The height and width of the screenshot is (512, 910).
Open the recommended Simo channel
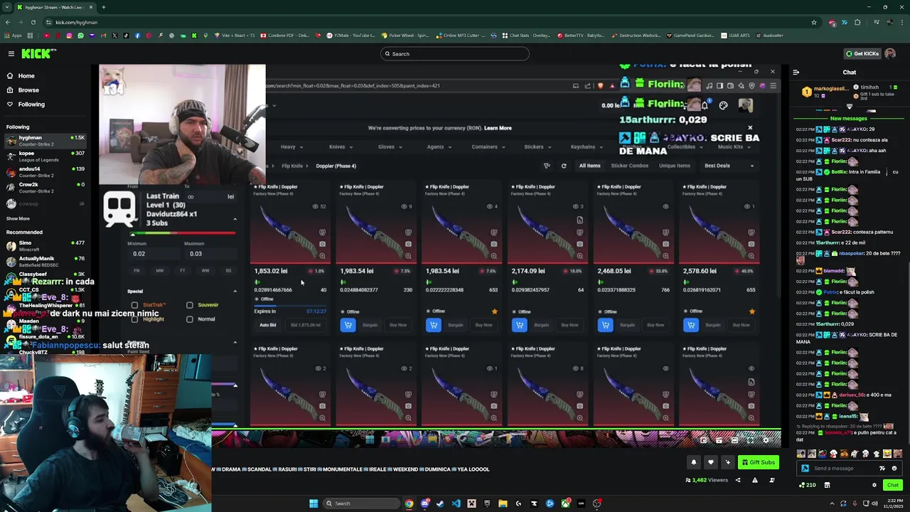(44, 245)
